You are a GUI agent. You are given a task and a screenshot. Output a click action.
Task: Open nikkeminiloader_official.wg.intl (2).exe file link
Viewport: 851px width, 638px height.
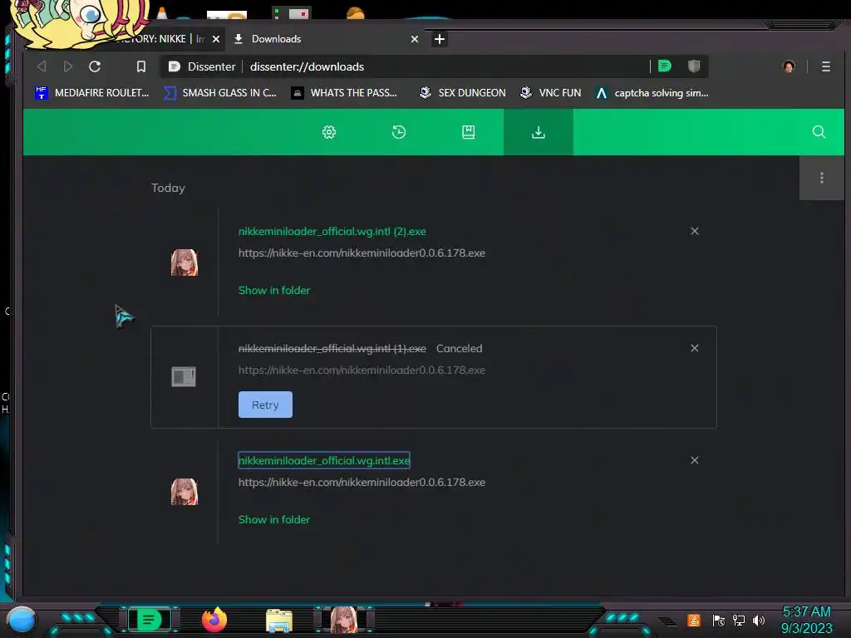coord(332,231)
